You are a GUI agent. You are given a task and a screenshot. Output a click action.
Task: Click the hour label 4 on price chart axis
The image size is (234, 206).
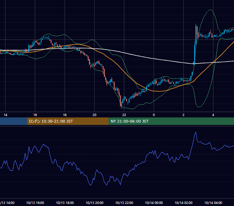[213, 115]
